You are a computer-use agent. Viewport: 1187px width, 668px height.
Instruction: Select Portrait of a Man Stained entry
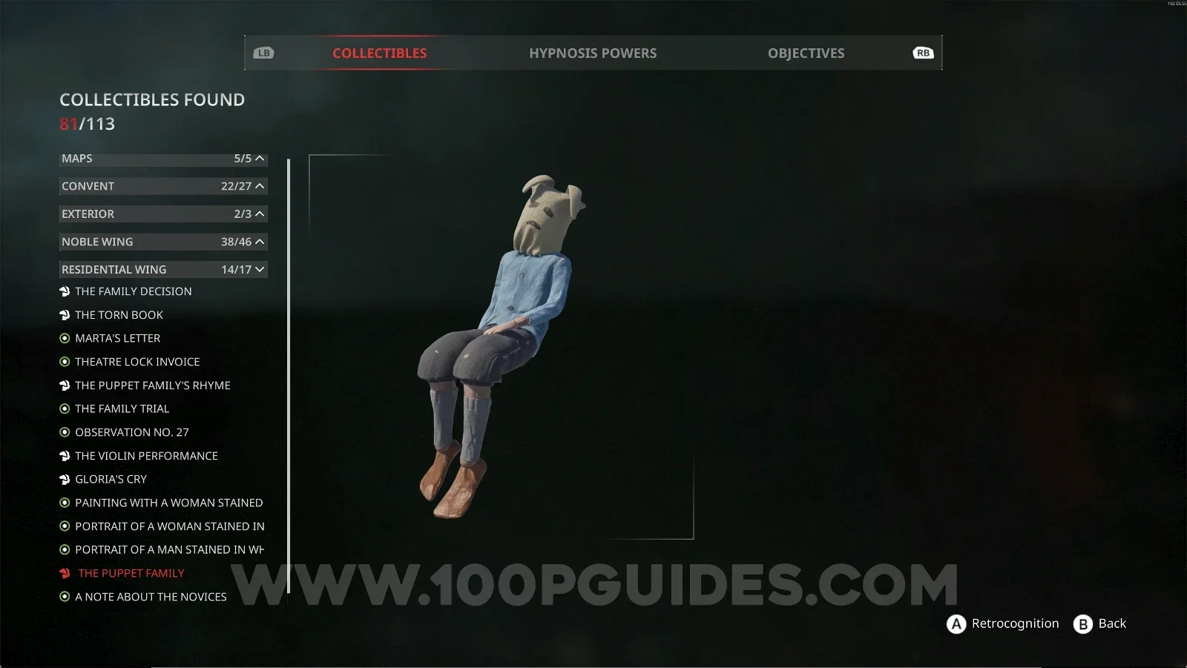pos(170,549)
